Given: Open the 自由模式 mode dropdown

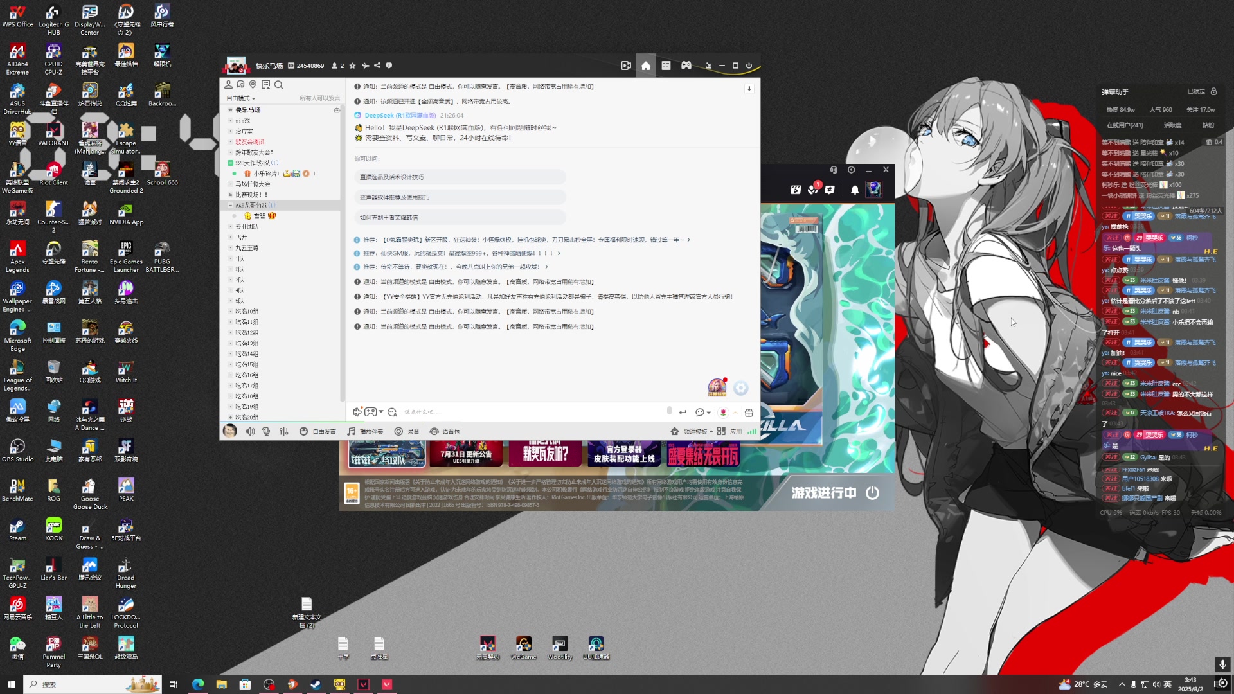Looking at the screenshot, I should click(x=240, y=98).
